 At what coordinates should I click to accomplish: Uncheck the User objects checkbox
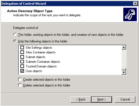pyautogui.click(x=22, y=71)
